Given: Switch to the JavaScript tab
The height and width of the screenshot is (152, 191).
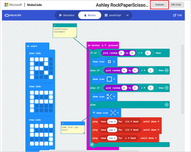Looking at the screenshot, I should click(x=113, y=15).
